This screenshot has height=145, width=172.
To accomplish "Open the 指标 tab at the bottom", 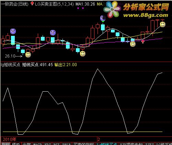I will click(x=5, y=144).
